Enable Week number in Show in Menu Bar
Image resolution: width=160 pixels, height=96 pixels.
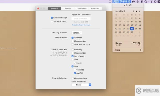point(72,53)
